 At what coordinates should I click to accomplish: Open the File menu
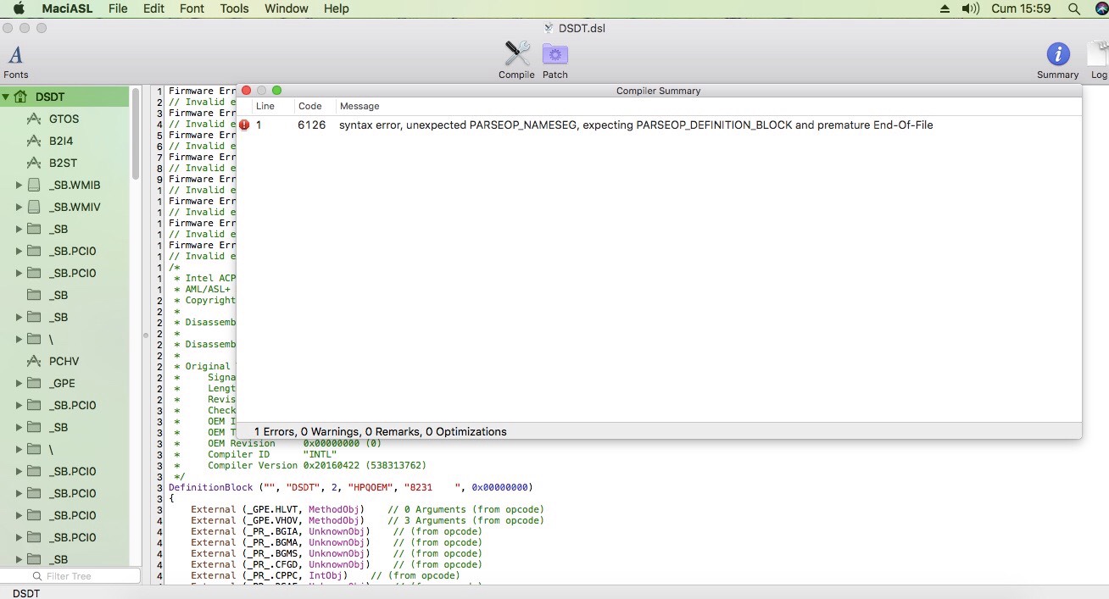coord(118,8)
